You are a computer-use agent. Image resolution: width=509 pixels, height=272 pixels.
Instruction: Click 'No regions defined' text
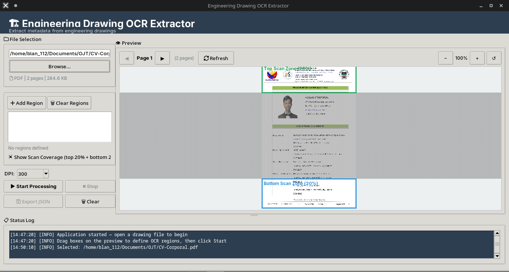(x=28, y=148)
